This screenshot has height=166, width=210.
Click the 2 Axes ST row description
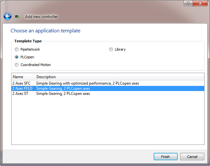[x=63, y=94]
